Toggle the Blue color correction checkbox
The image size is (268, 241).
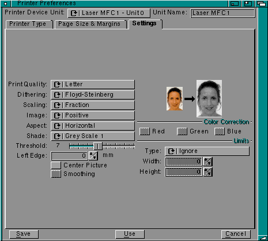tap(220, 132)
